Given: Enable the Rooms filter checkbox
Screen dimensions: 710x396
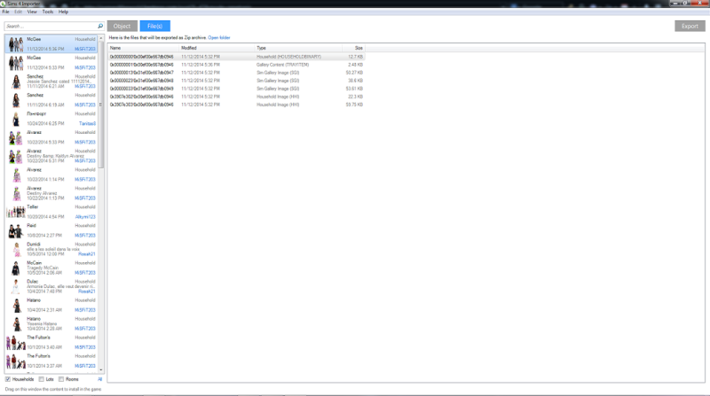Looking at the screenshot, I should click(61, 379).
